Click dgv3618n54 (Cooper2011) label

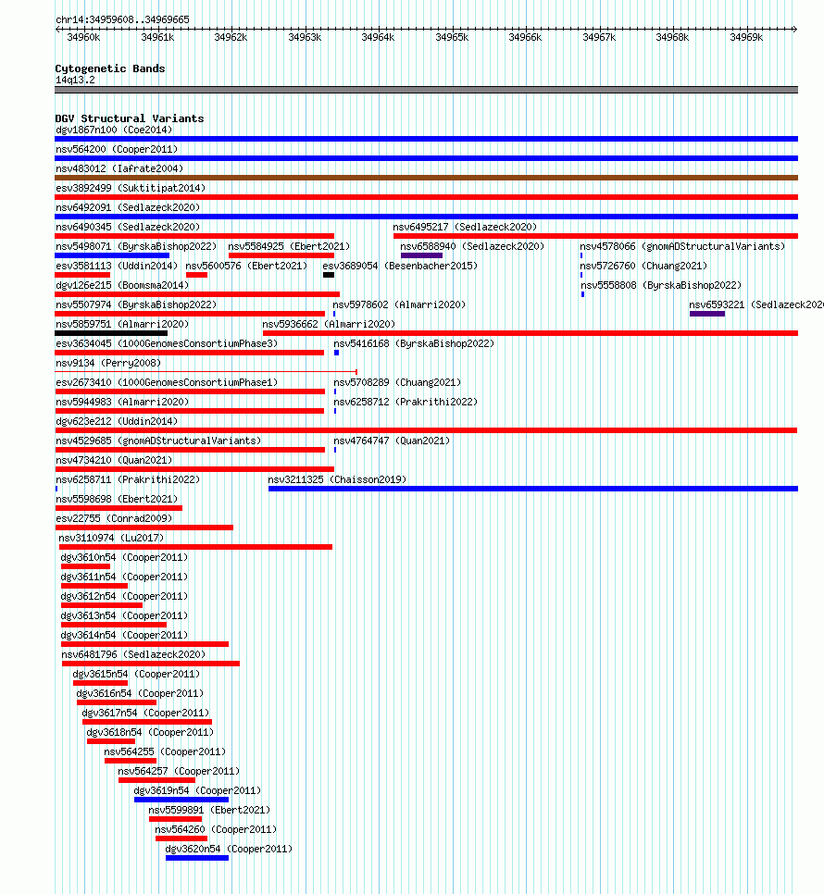150,731
